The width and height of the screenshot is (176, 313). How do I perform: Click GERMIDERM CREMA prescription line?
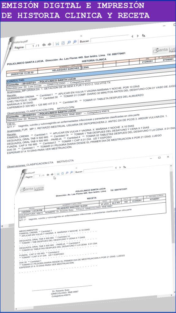coord(73,92)
